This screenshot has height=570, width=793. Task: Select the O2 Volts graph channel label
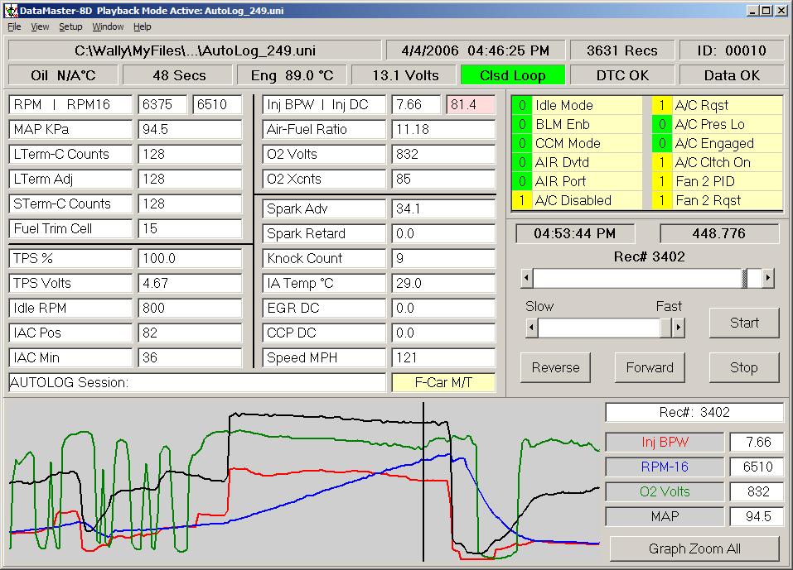[x=665, y=491]
